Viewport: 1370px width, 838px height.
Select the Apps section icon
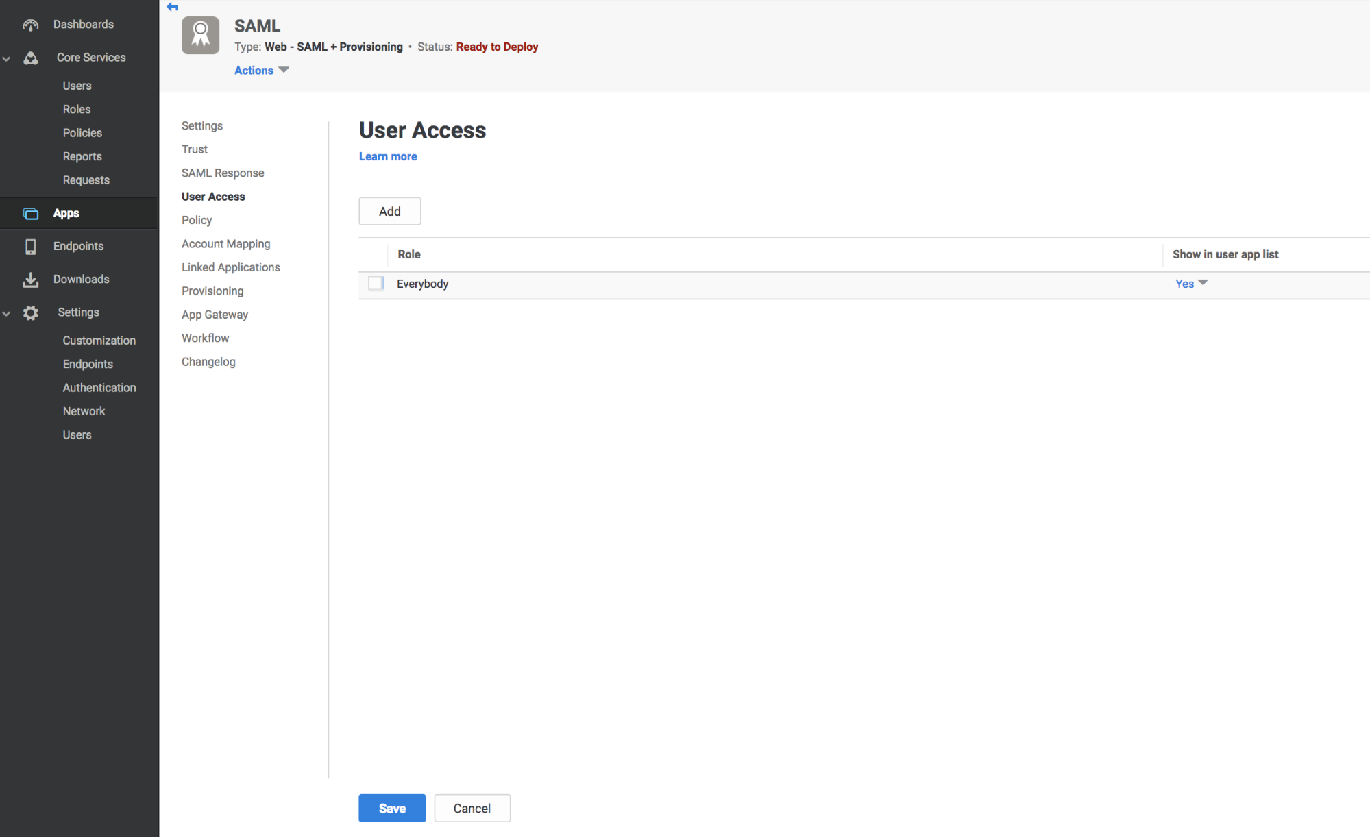[31, 213]
